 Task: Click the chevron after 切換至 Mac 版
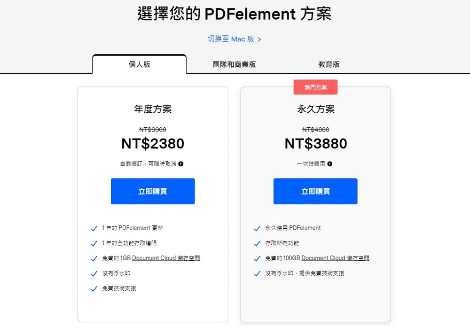click(259, 39)
